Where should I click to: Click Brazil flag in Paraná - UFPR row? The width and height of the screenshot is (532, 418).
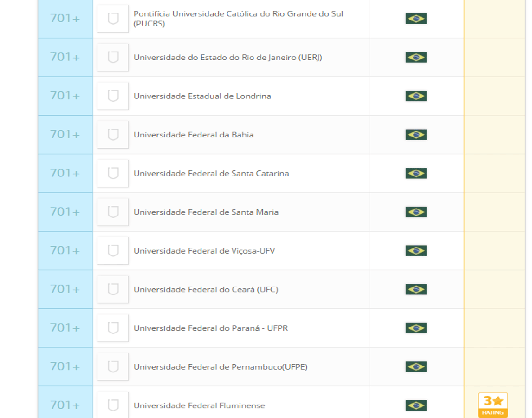coord(416,328)
